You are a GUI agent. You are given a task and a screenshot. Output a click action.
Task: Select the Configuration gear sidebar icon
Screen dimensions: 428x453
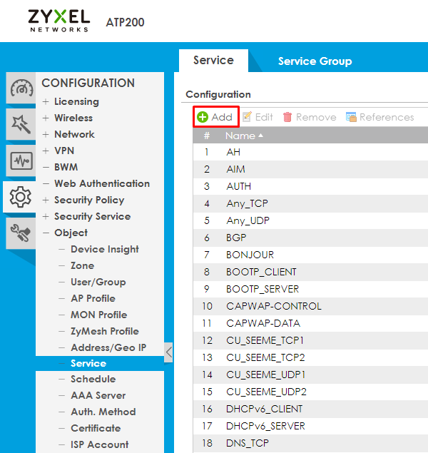click(20, 197)
